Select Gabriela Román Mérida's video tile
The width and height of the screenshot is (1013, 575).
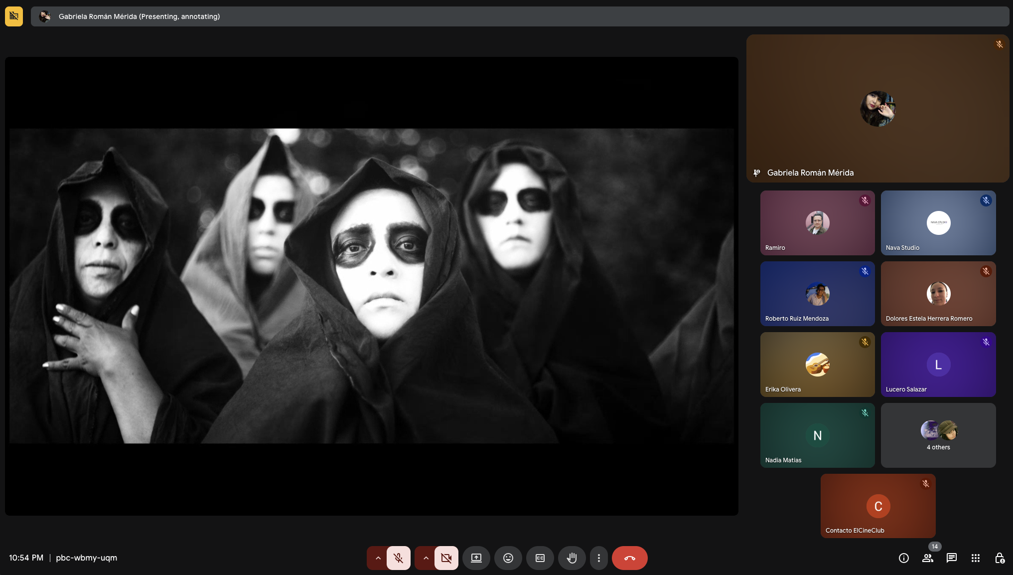pos(877,108)
